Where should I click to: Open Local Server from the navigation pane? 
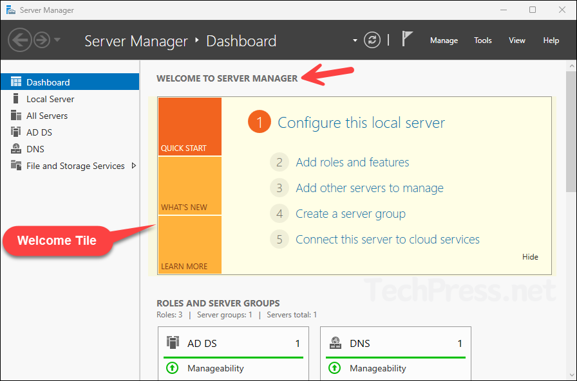click(51, 98)
